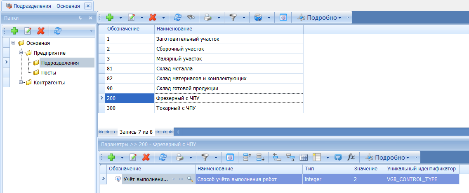The image size is (469, 193).
Task: Select the Посты folder in the tree
Action: [48, 73]
